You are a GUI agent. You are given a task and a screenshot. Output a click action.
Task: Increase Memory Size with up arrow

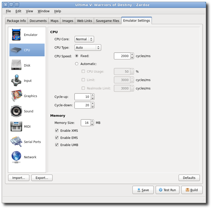pos(92,121)
